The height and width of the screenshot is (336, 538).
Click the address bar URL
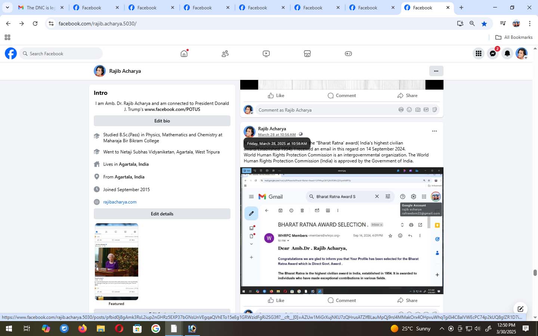point(98,24)
